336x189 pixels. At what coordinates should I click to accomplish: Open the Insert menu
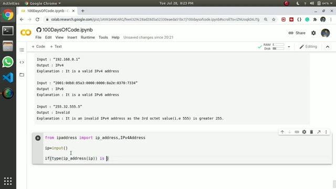coord(72,37)
